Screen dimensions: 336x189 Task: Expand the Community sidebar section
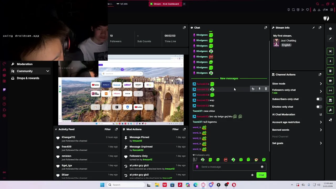[30, 71]
